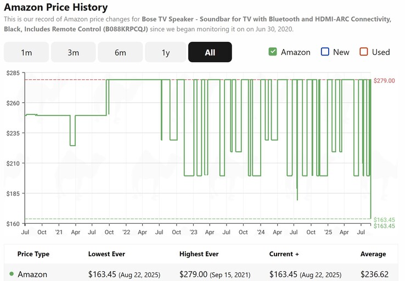Click the $236.62 average price value

[374, 274]
